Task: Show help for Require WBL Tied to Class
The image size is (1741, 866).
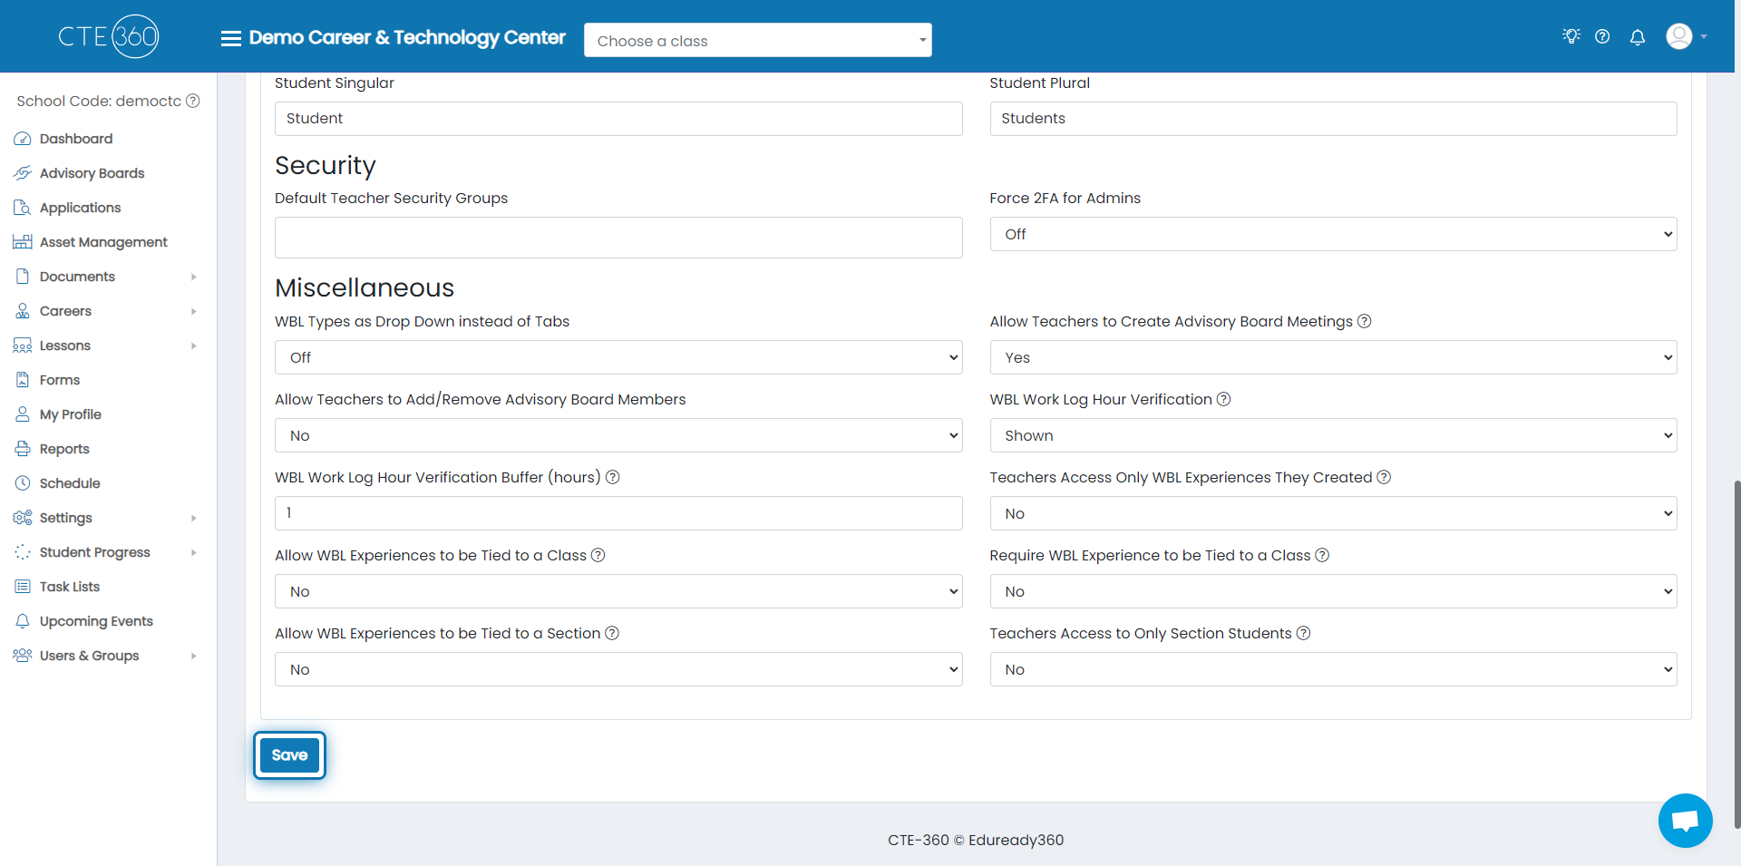Action: 1322,555
